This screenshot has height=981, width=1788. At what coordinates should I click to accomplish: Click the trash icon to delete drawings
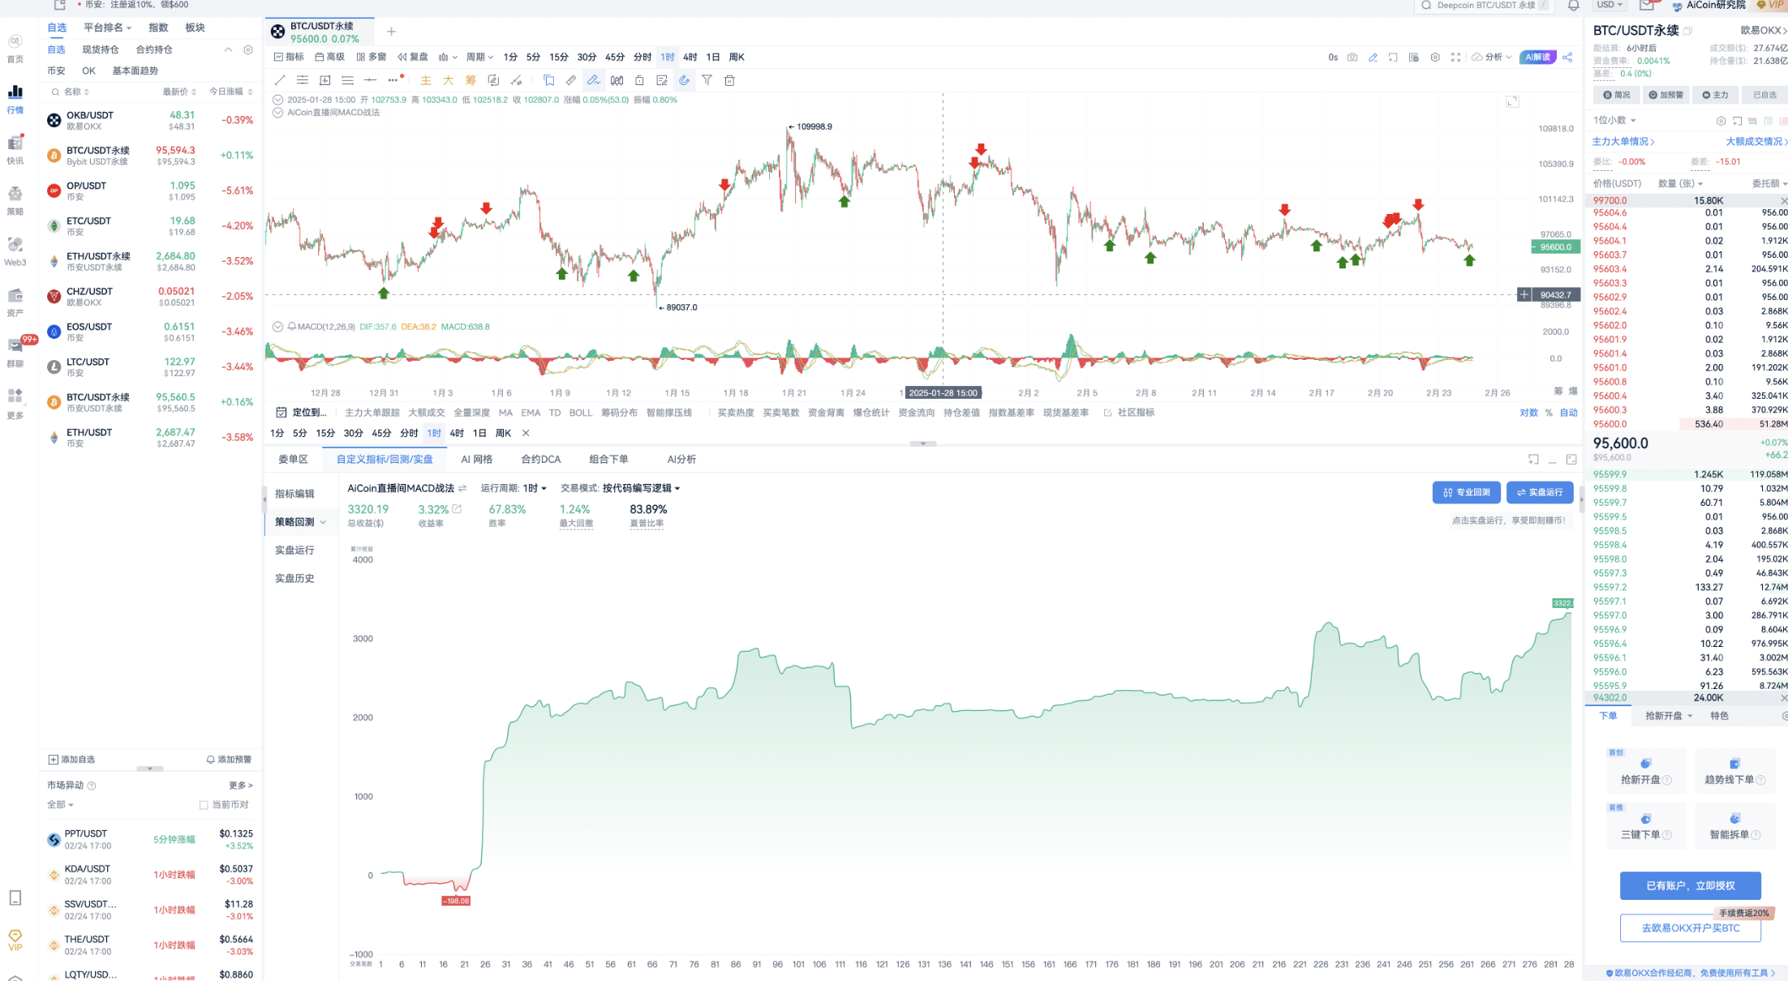click(729, 80)
